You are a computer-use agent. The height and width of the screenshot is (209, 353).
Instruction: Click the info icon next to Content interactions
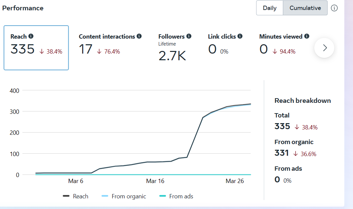coord(139,36)
